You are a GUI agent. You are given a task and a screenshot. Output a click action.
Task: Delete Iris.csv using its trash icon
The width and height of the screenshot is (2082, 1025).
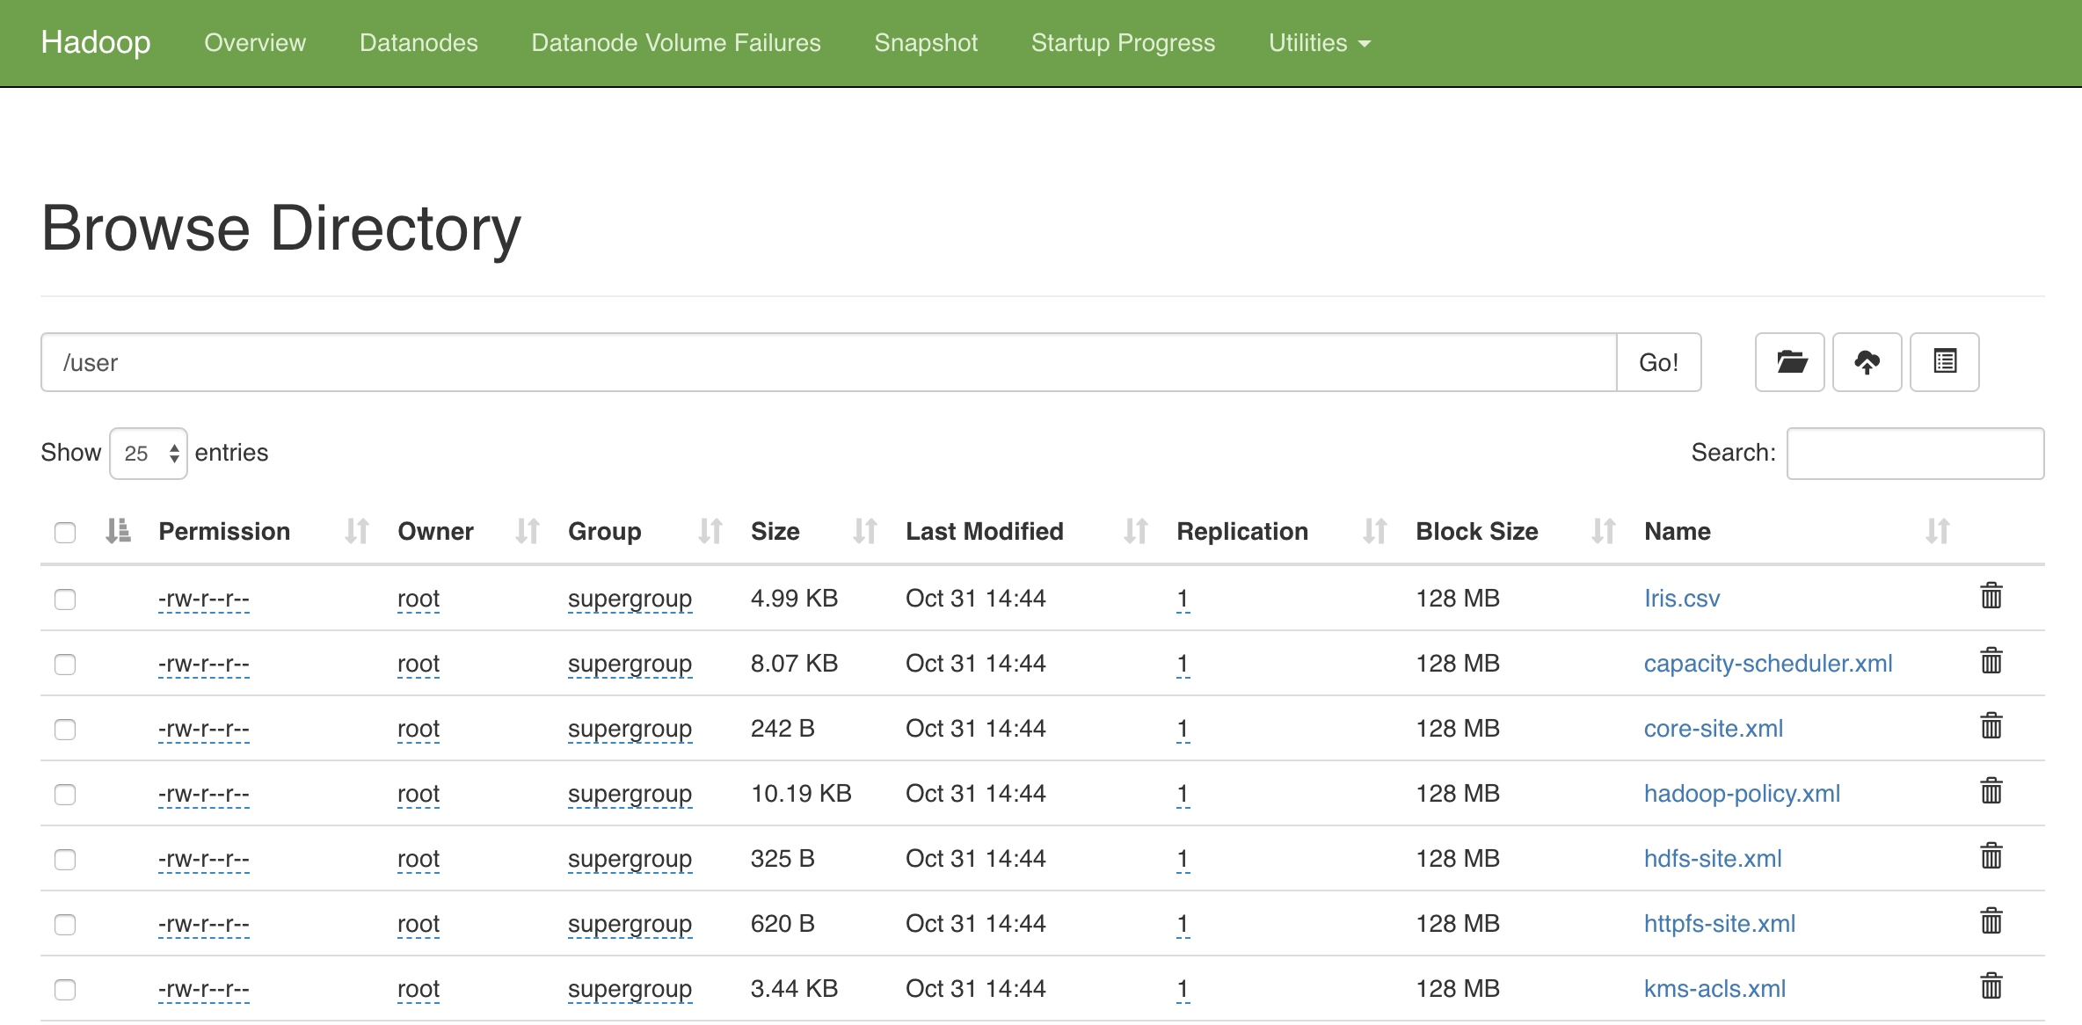(x=1991, y=597)
